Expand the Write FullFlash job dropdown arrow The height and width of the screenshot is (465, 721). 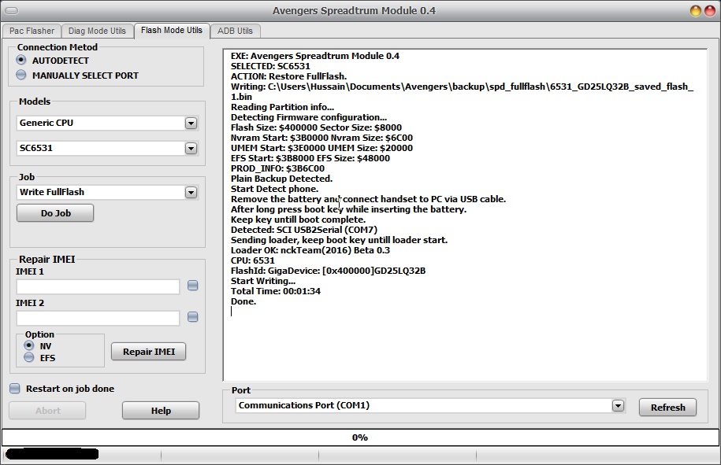point(191,192)
